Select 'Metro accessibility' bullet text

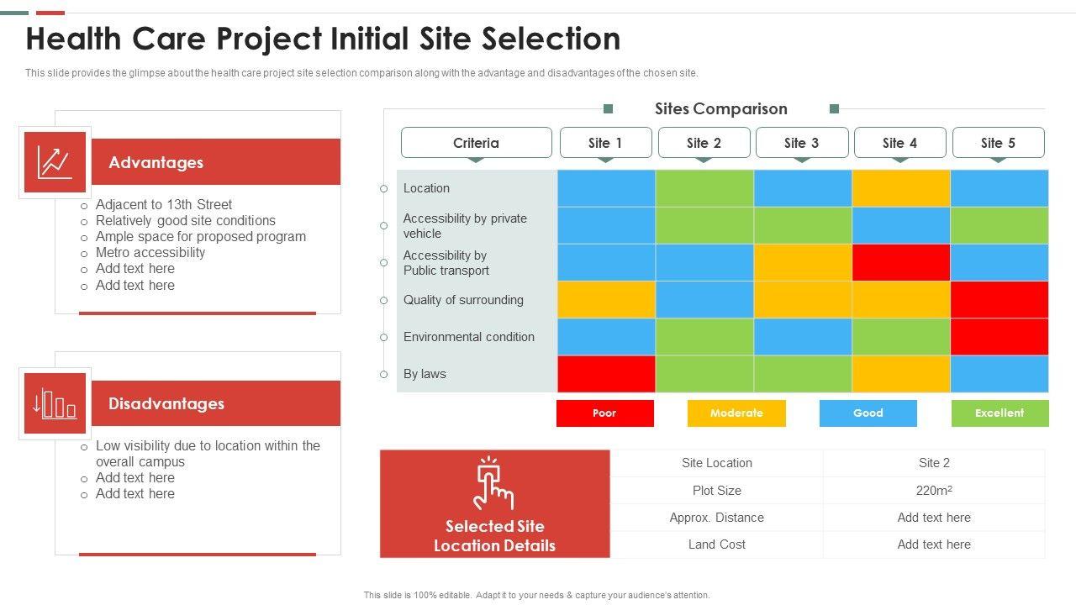coord(150,252)
